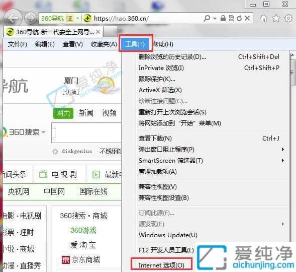Open the 帮助(H) menu
The width and height of the screenshot is (296, 272).
pyautogui.click(x=163, y=44)
